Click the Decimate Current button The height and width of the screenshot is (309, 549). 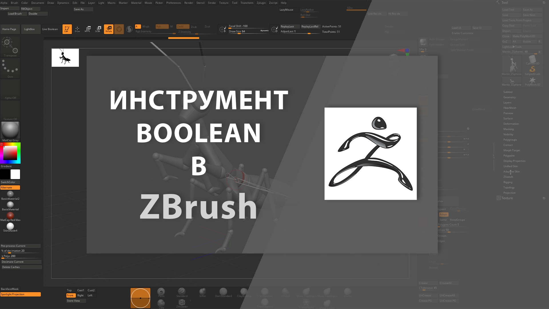[20, 261]
